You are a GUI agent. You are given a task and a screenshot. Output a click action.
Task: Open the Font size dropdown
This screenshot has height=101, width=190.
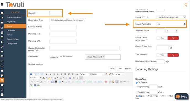pyautogui.click(x=35, y=78)
